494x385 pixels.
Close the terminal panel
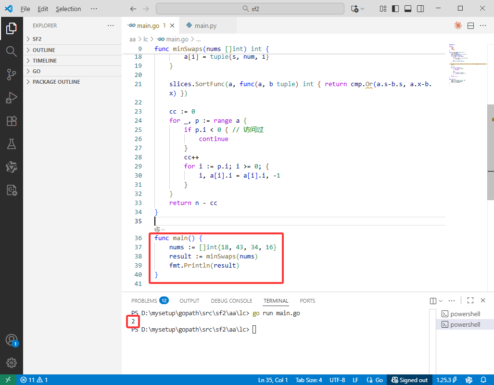click(482, 300)
